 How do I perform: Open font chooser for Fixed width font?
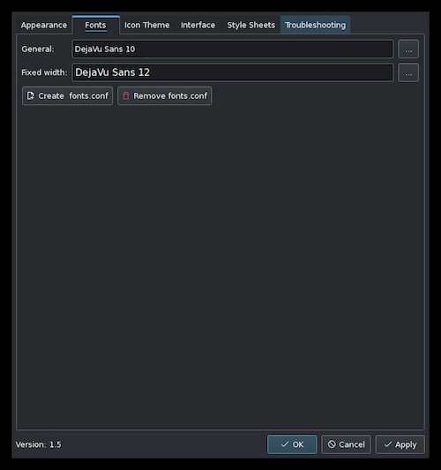408,72
